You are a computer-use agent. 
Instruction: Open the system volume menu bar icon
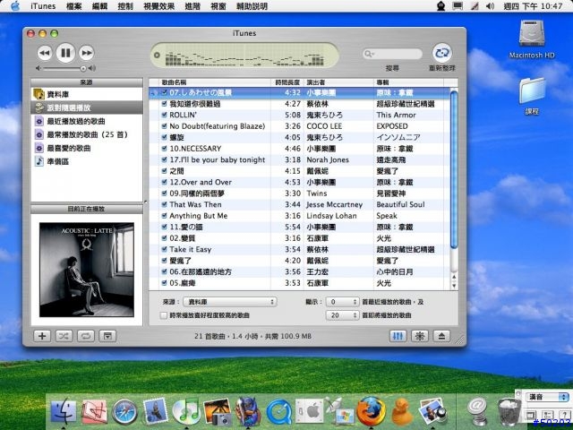(490, 6)
